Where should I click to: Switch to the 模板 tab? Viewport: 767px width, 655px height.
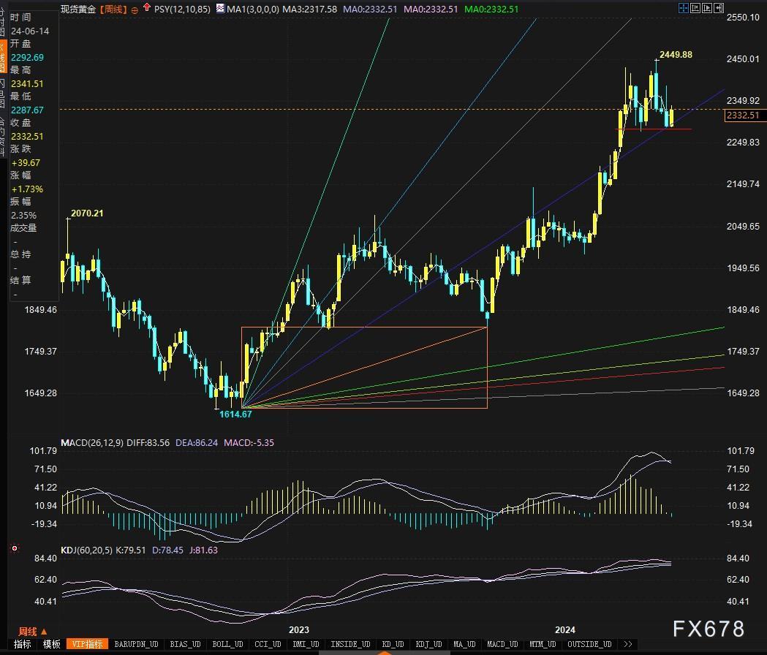[51, 644]
